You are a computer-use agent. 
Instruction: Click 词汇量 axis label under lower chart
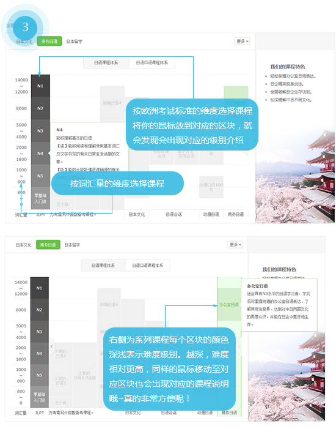(21, 412)
